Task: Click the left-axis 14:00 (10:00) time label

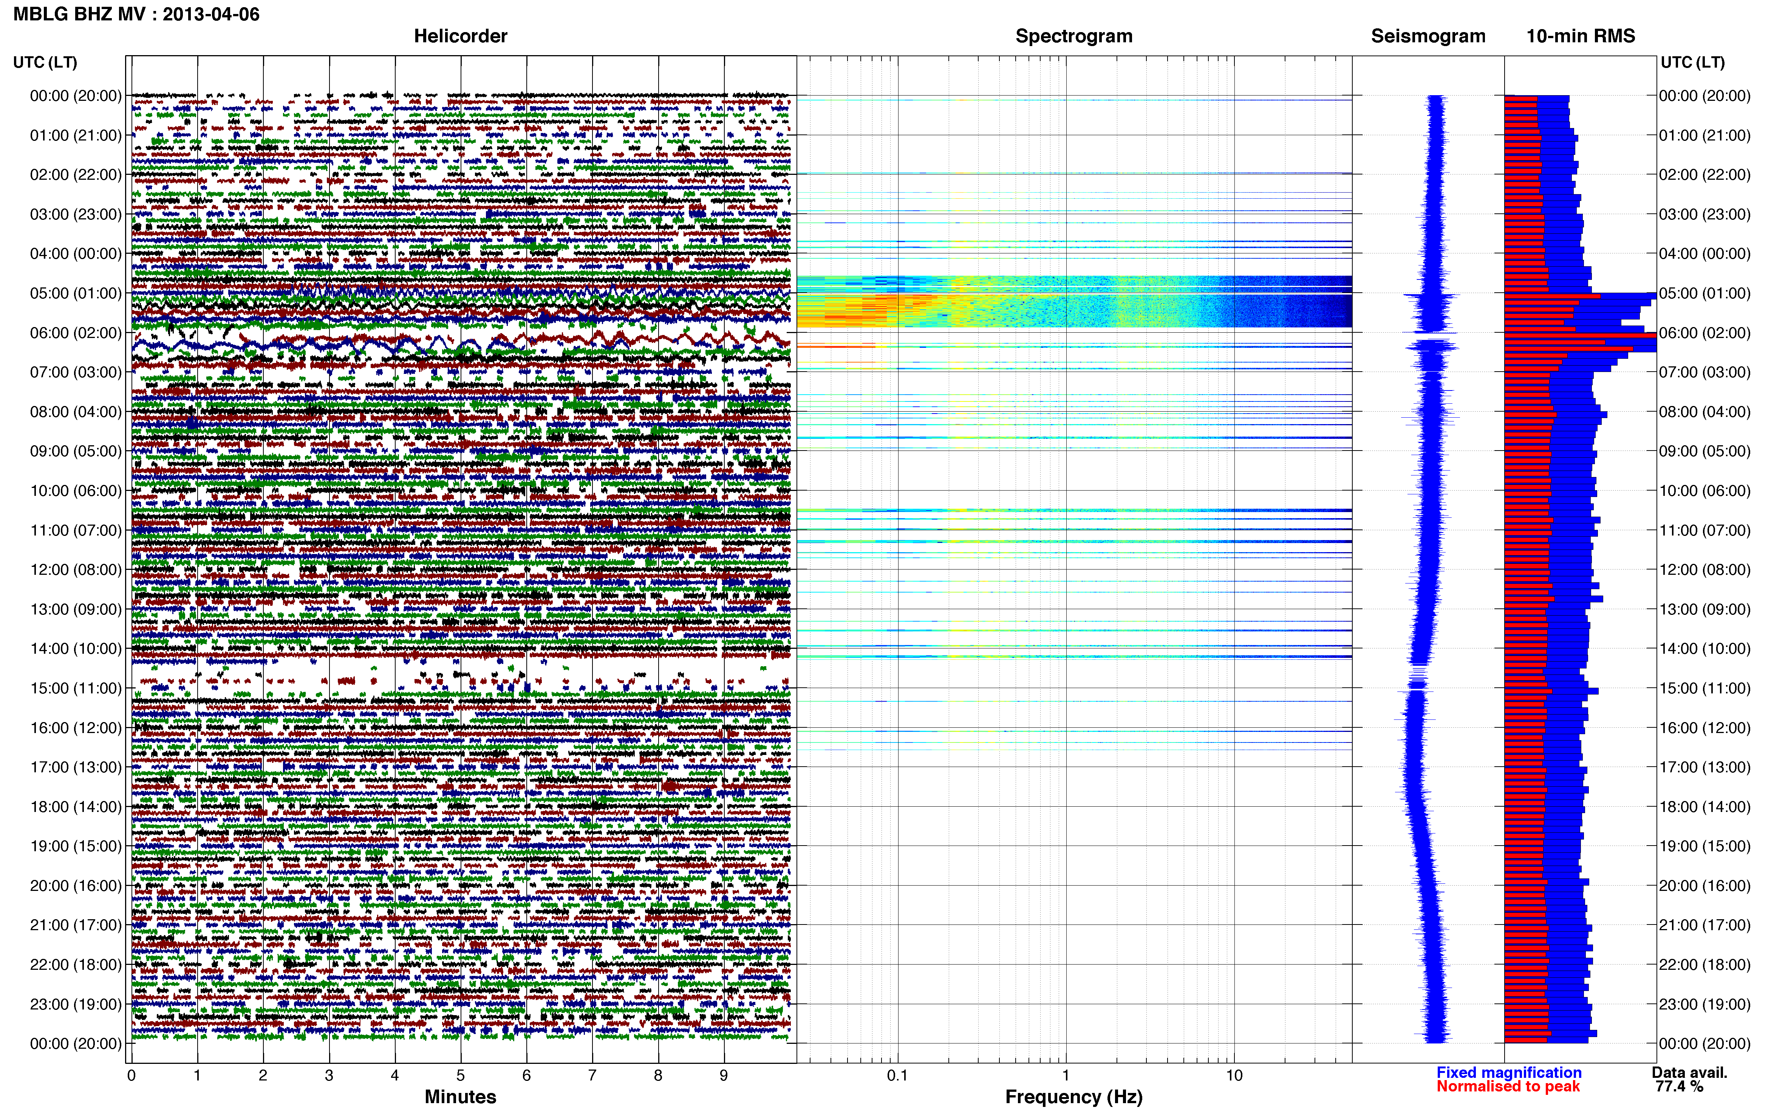Action: coord(76,648)
